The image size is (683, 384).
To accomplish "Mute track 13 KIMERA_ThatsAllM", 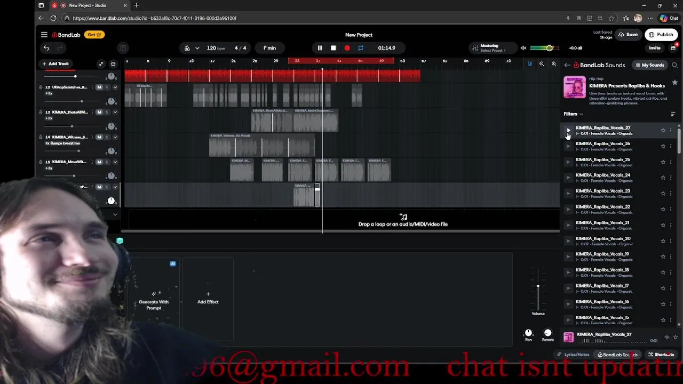I will [x=99, y=112].
